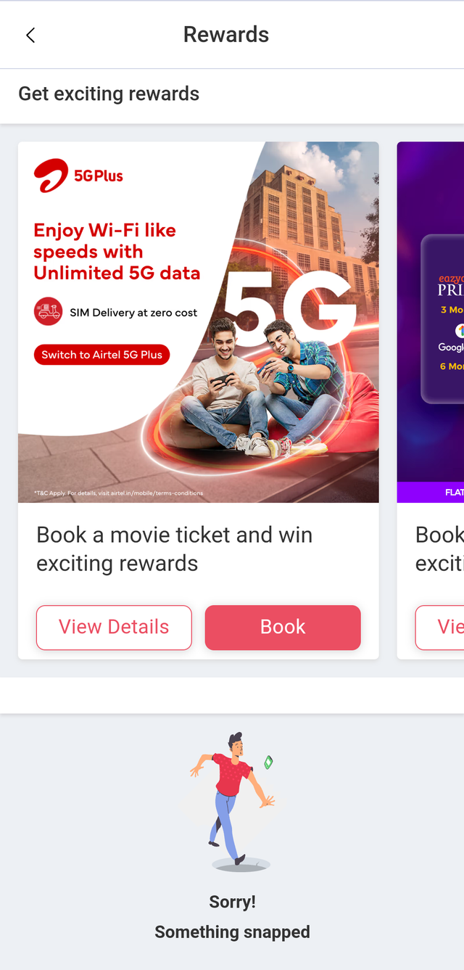
Task: Tap the red Book button
Action: click(283, 628)
